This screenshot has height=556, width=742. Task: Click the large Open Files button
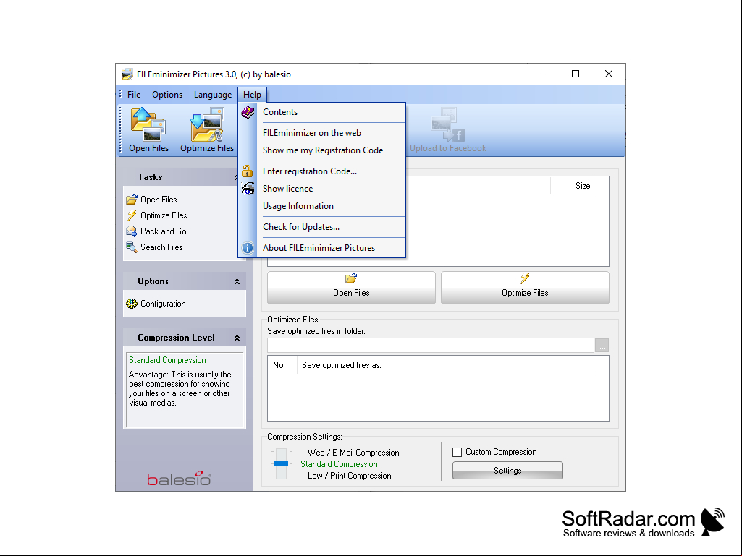pos(351,287)
